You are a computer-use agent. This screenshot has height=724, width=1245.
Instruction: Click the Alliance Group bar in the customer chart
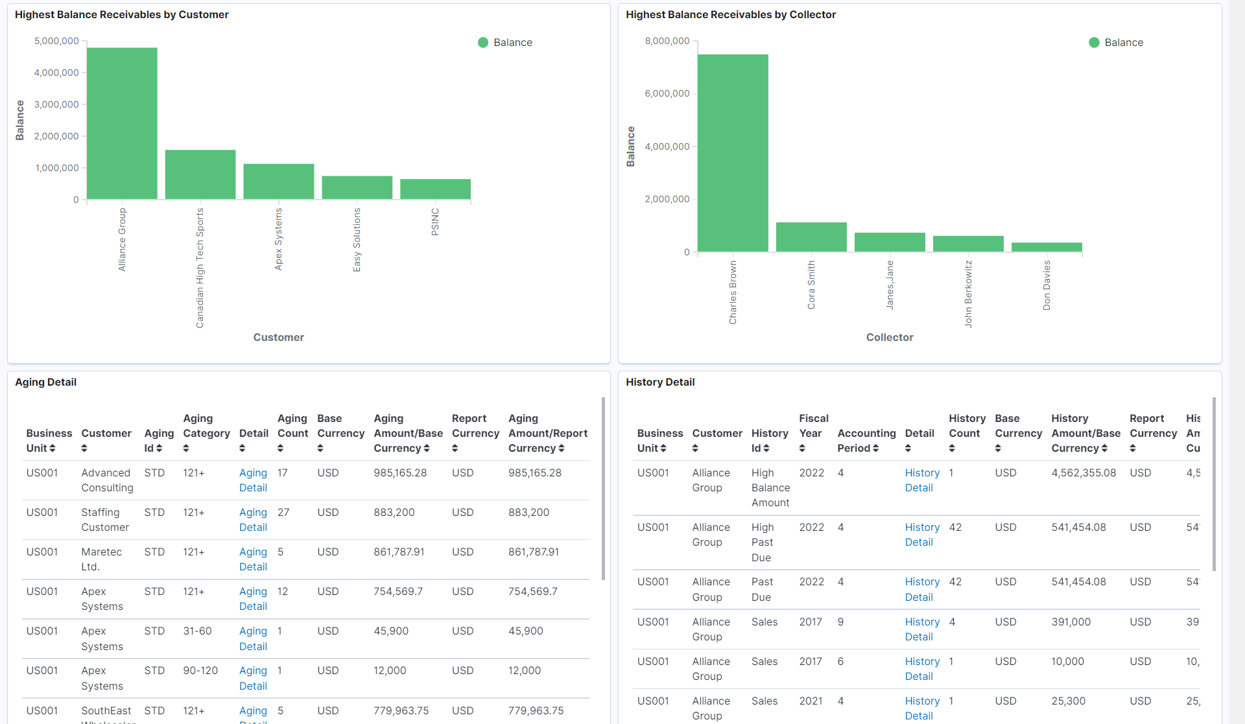pos(122,123)
